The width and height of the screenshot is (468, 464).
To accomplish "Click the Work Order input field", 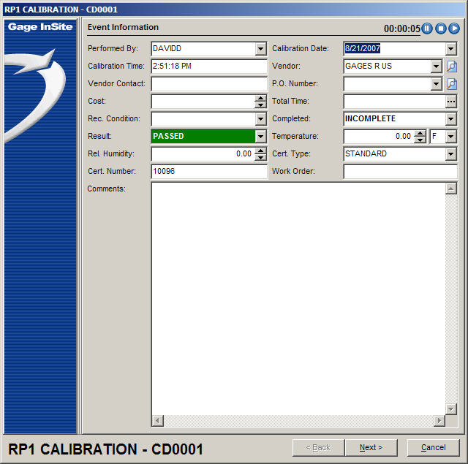I will pyautogui.click(x=400, y=172).
